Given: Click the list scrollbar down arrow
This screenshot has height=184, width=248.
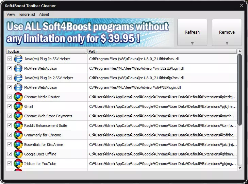Looking at the screenshot, I should (240, 168).
